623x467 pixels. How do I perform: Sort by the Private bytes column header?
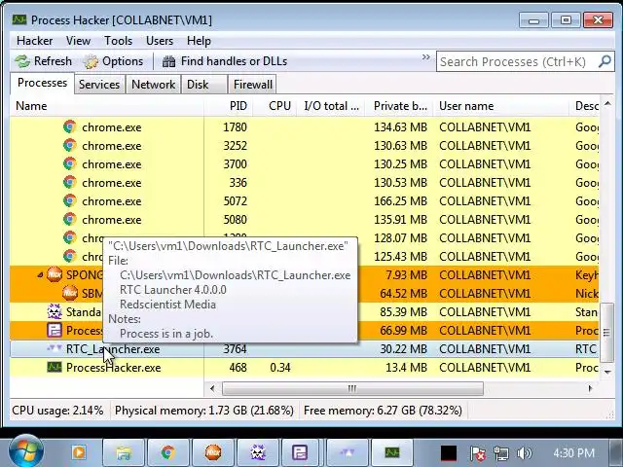click(x=400, y=106)
